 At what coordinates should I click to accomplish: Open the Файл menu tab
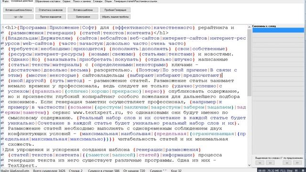click(x=5, y=1)
